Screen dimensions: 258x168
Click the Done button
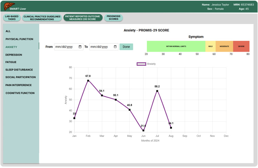pyautogui.click(x=126, y=47)
